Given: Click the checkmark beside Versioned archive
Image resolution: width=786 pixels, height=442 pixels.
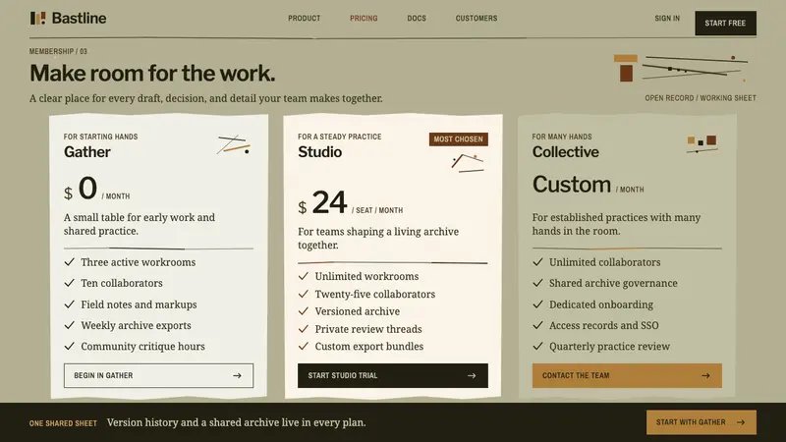Looking at the screenshot, I should (304, 311).
